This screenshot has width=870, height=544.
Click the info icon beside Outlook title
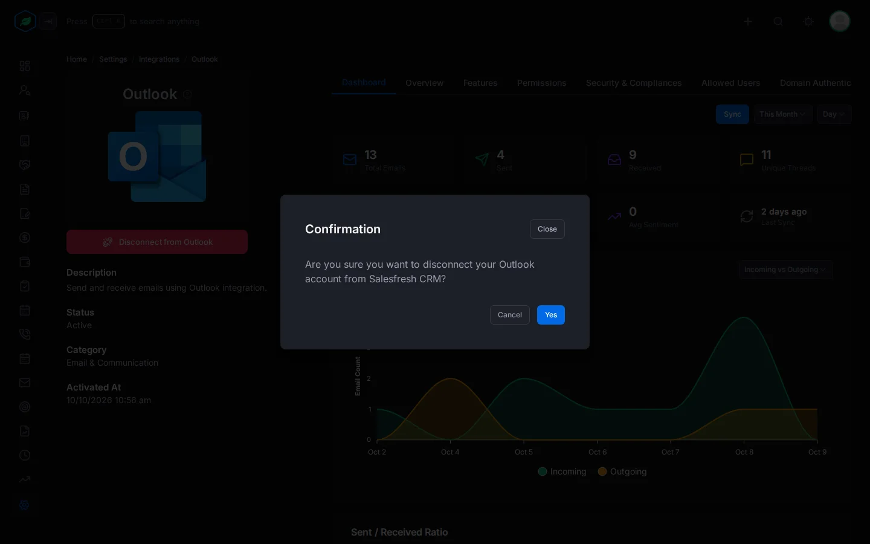(187, 94)
